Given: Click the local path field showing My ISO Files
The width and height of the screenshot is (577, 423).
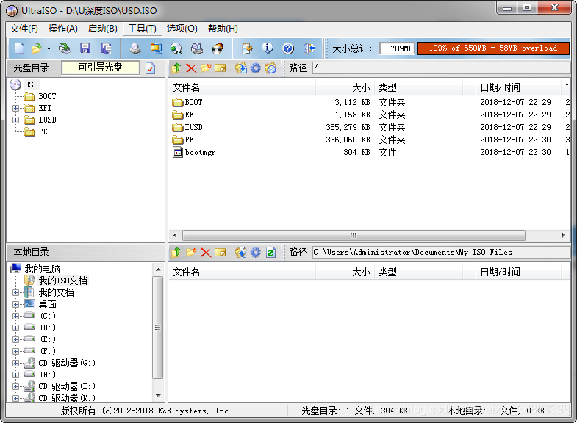Looking at the screenshot, I should pyautogui.click(x=441, y=252).
